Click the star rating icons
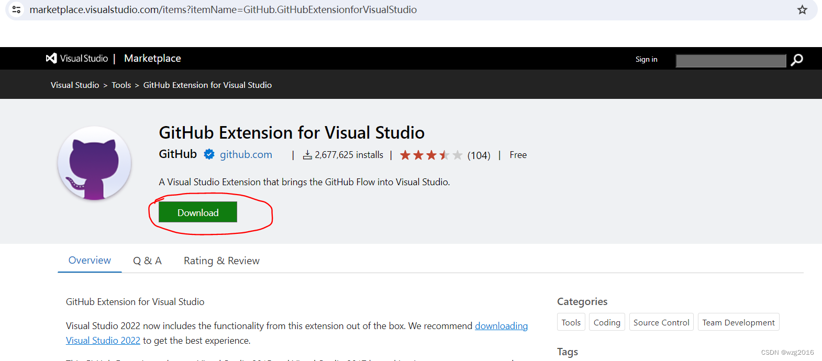 coord(431,155)
